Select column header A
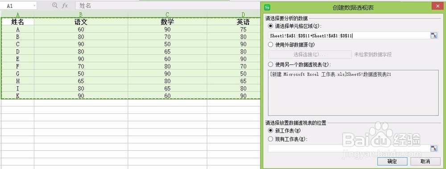Screen dimensions: 446x169 (x=18, y=15)
